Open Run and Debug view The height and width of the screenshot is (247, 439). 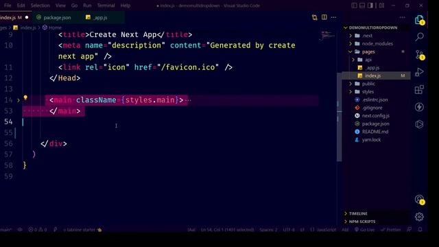[419, 72]
